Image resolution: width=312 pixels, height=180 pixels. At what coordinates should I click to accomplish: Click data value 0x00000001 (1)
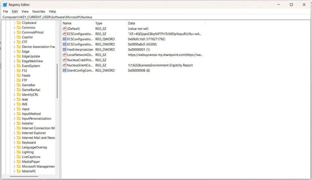[x=139, y=50]
